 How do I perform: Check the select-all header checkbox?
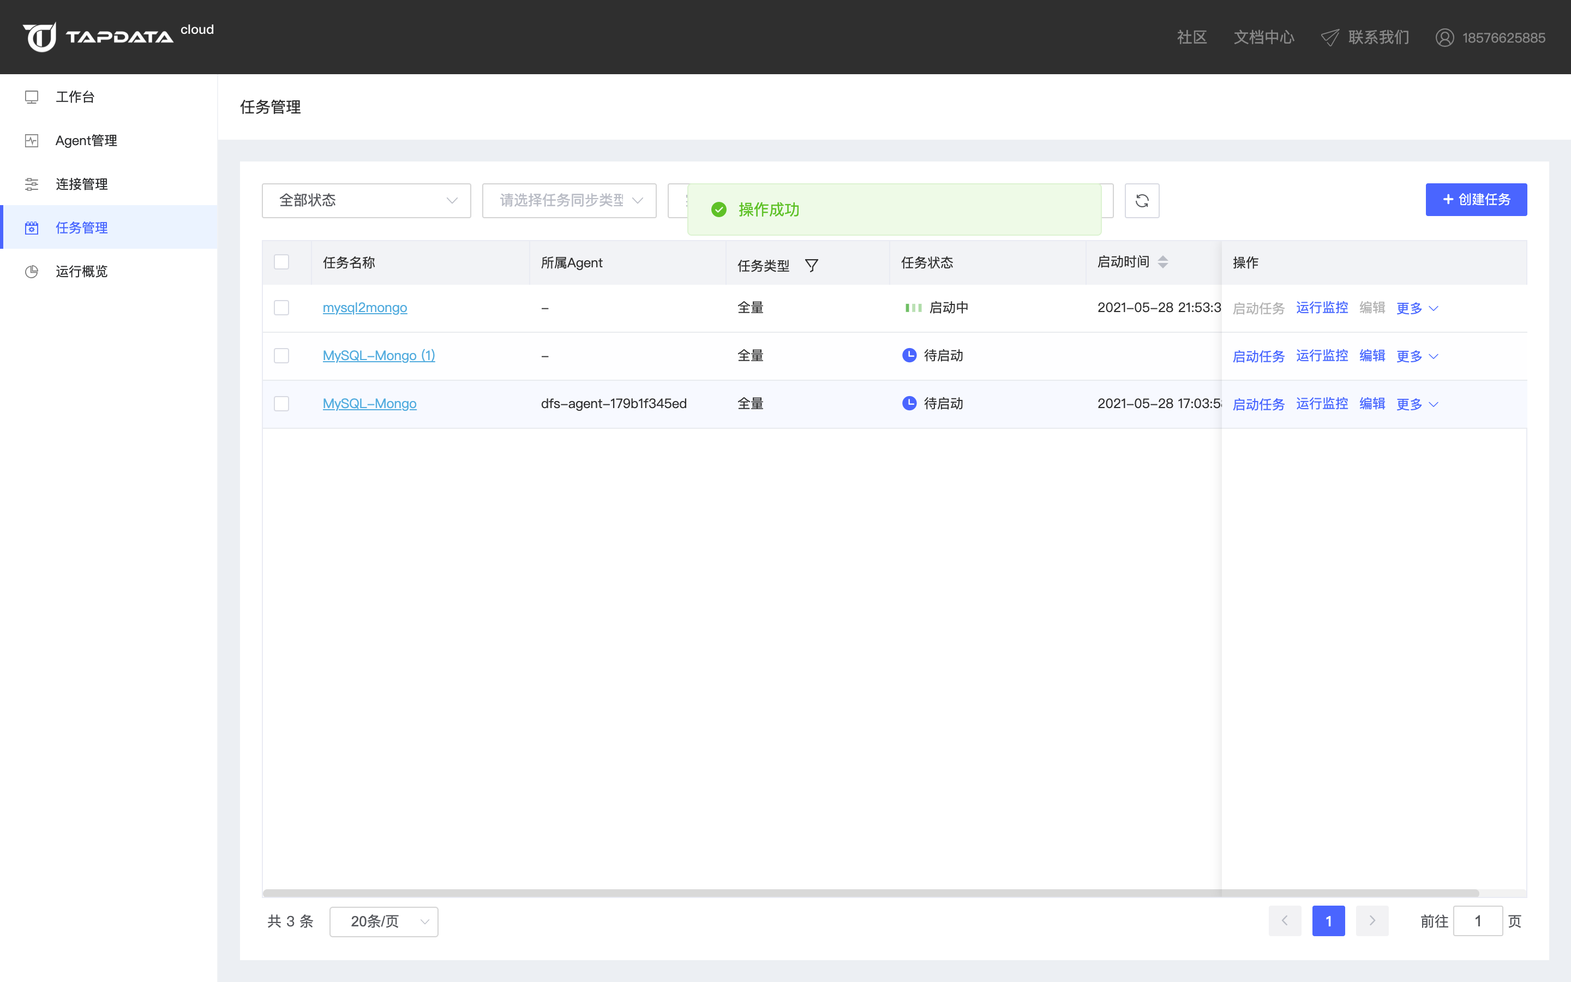[281, 262]
